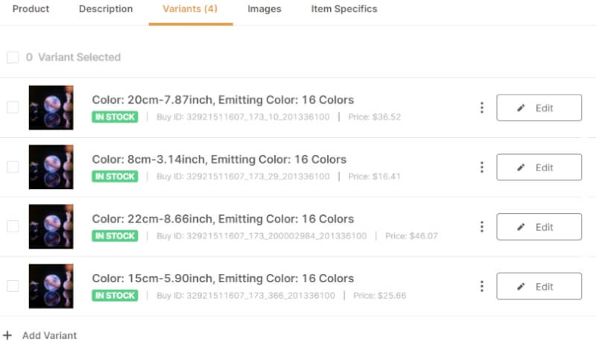Click the Price: $36.52 text
The image size is (596, 353).
click(x=375, y=117)
